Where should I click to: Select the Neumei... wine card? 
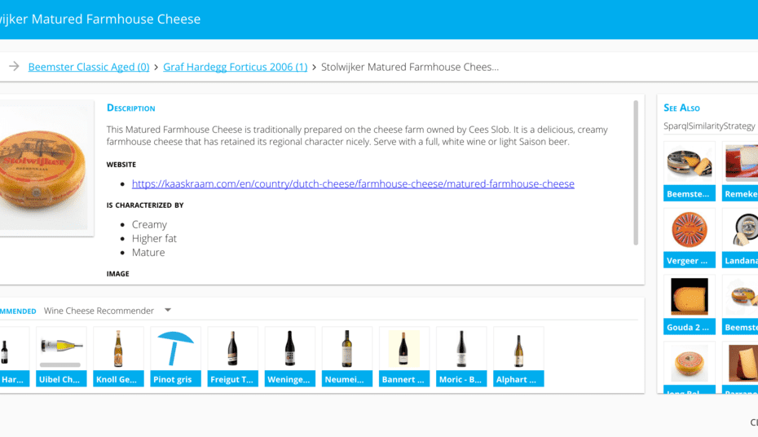tap(346, 357)
